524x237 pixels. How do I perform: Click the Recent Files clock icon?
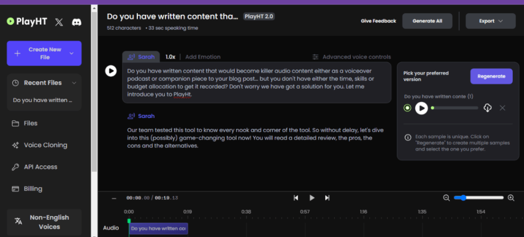pyautogui.click(x=15, y=83)
